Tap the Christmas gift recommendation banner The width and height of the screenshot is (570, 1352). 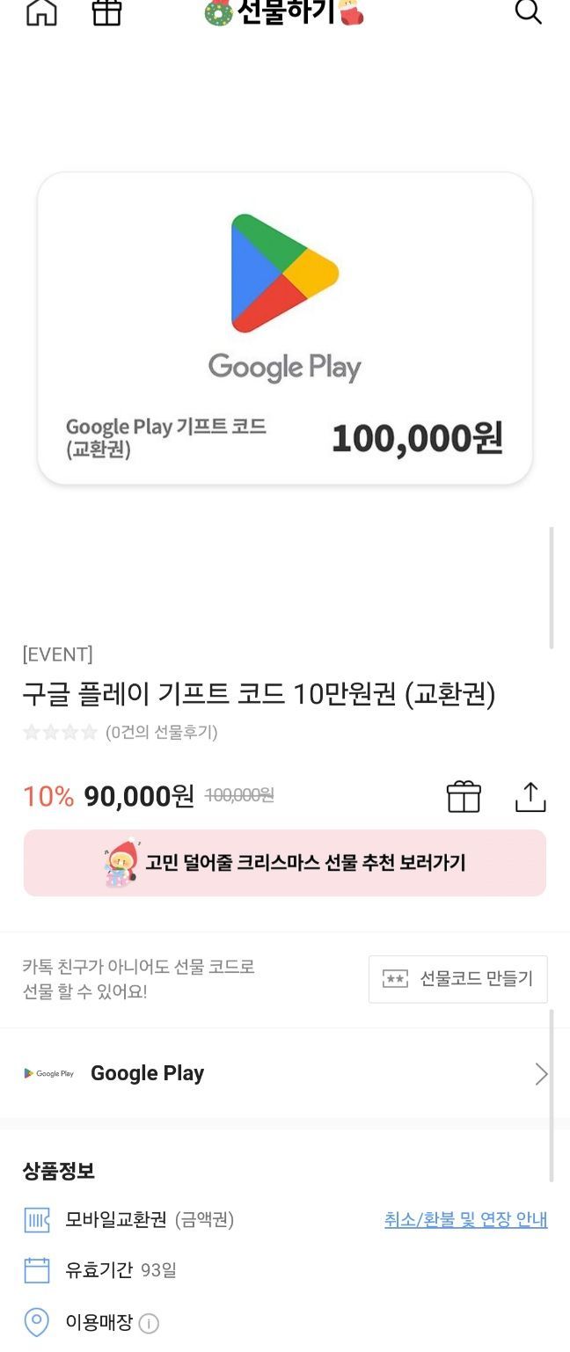[284, 863]
